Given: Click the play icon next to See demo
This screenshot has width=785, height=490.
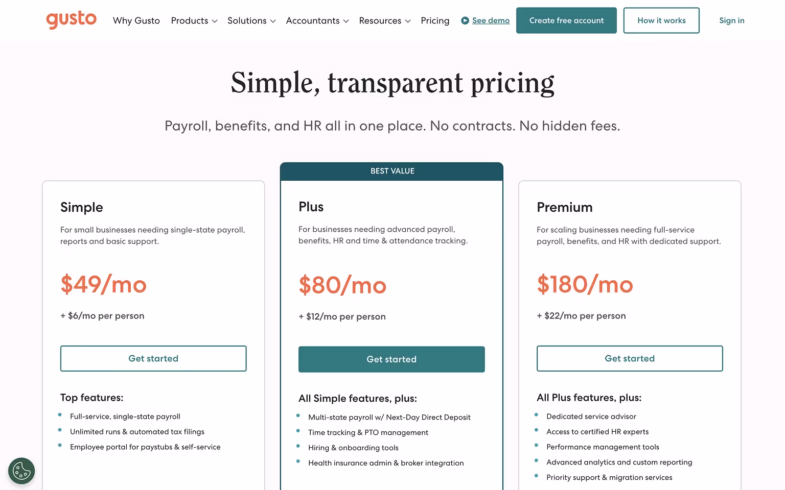Looking at the screenshot, I should (465, 20).
